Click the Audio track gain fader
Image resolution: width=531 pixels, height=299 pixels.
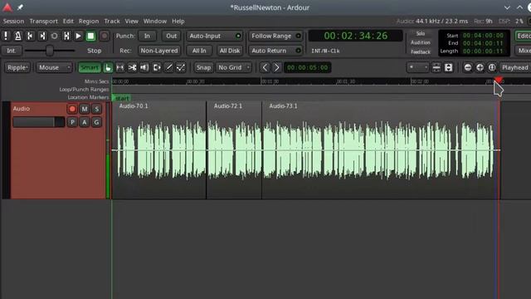point(39,122)
